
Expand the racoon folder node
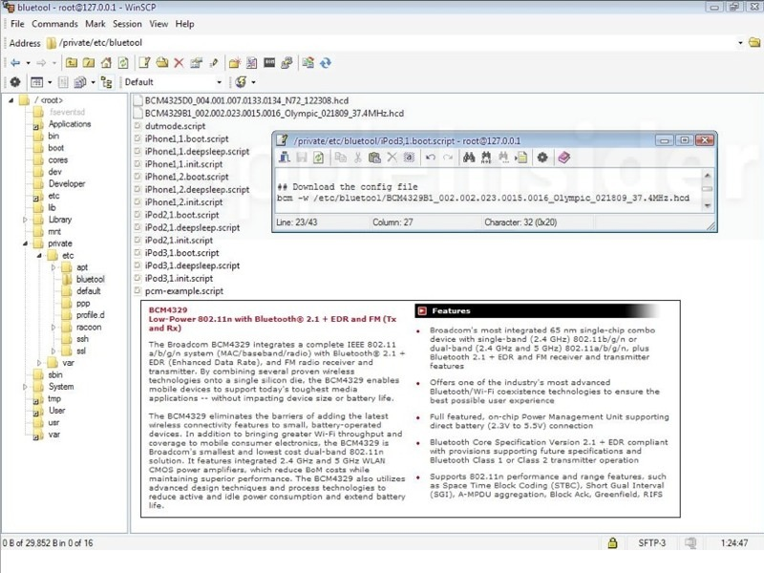(x=53, y=328)
